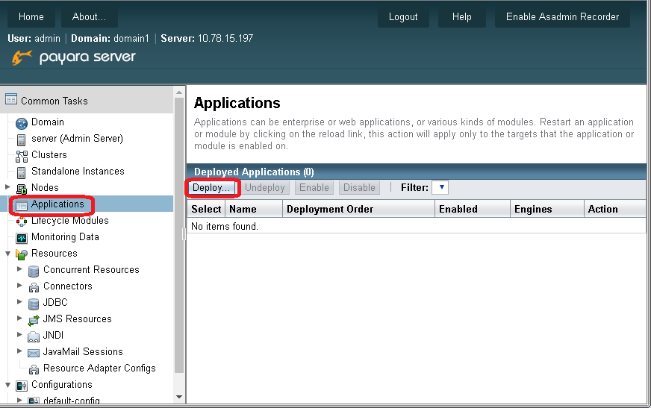Click the Resource Adapter Configs icon
The width and height of the screenshot is (651, 408).
click(x=34, y=369)
